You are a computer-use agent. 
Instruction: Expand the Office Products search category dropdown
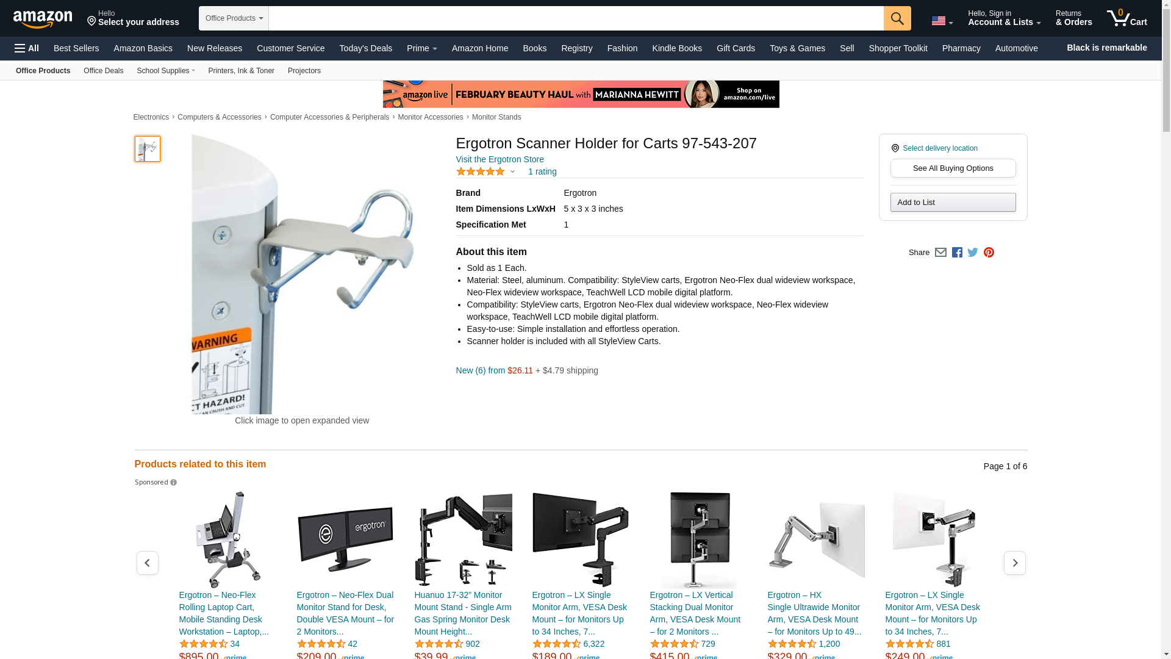[234, 18]
